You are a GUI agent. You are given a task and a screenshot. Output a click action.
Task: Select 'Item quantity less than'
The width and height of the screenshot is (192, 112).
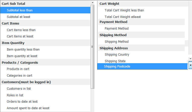[x=45, y=50]
